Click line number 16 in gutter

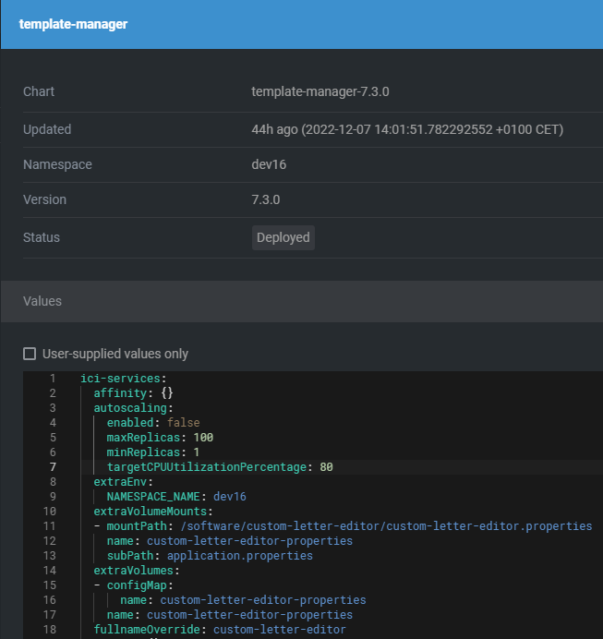(x=50, y=600)
